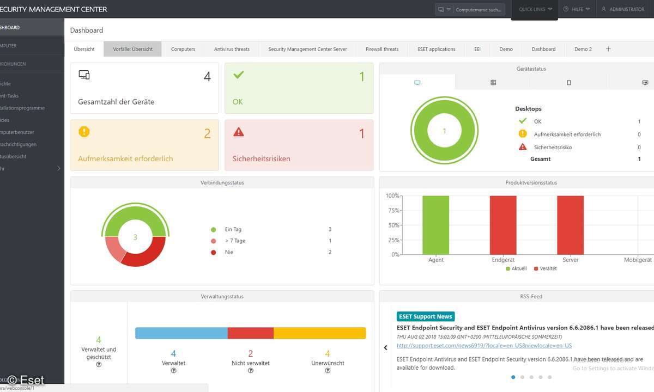Open the EEI tab
The width and height of the screenshot is (654, 392).
(x=477, y=49)
